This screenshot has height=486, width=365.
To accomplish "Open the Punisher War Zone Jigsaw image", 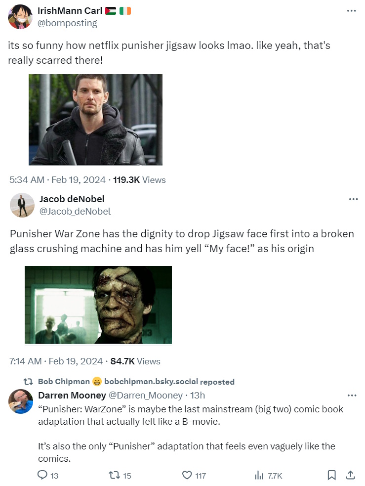I will [x=98, y=305].
